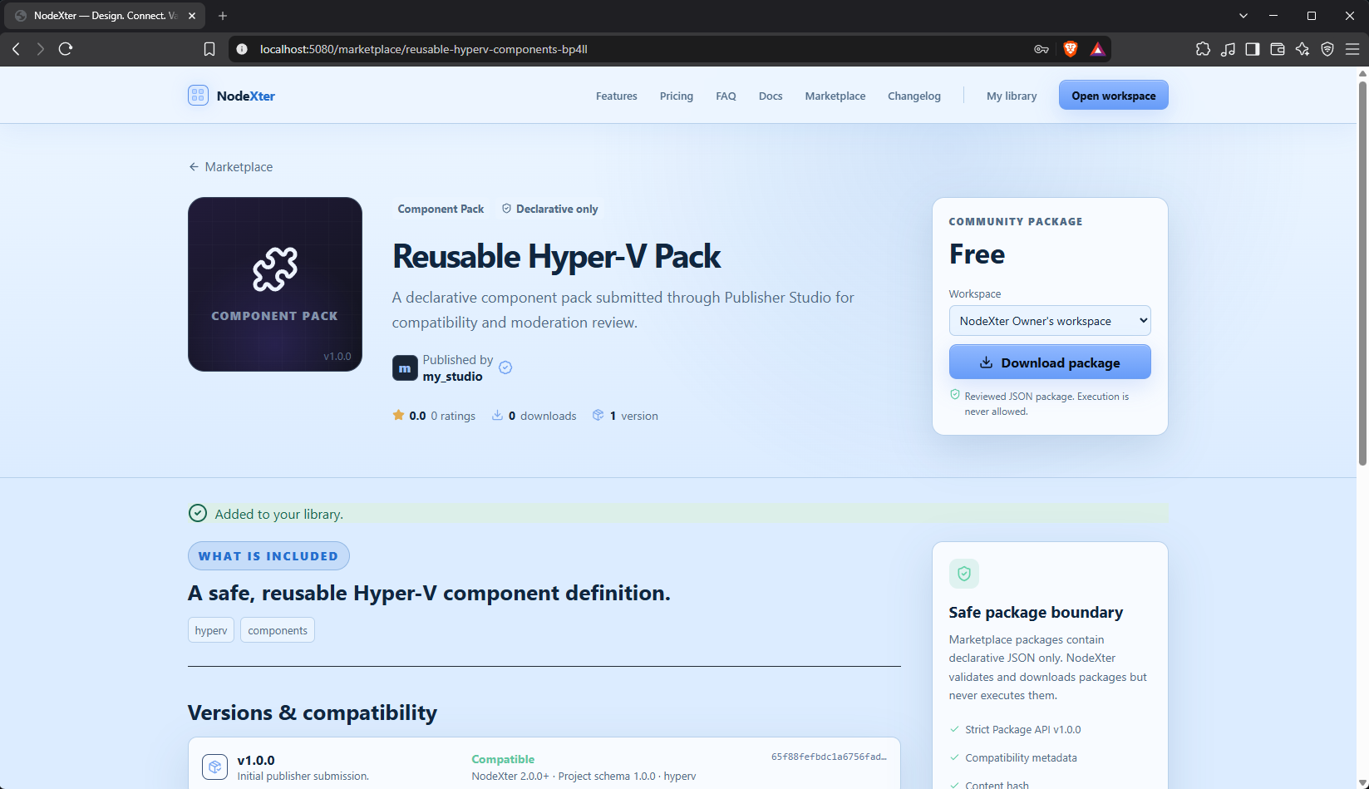Image resolution: width=1369 pixels, height=789 pixels.
Task: Open the browser extensions puzzle icon
Action: (1203, 49)
